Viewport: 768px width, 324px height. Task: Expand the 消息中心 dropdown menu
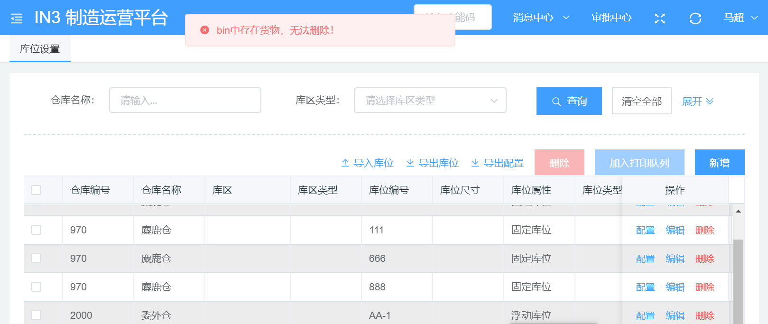541,18
